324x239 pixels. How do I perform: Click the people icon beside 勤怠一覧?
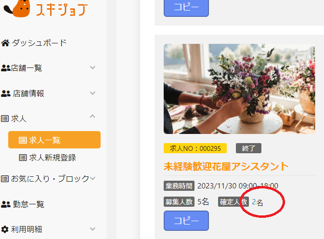(6, 204)
